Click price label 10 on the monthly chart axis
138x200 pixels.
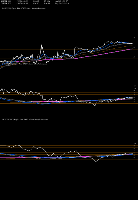tap(135, 144)
